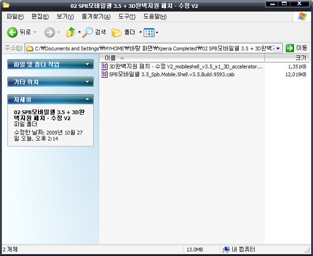Toggle the Folders (폴더) pane button
The width and height of the screenshot is (313, 256).
[117, 32]
